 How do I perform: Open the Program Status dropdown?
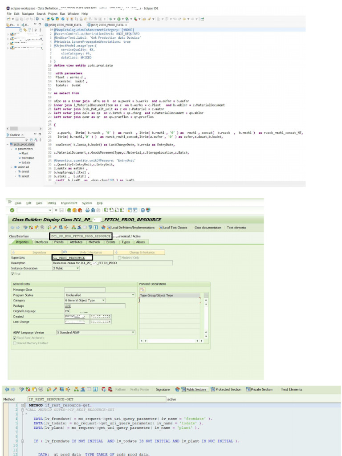point(133,295)
